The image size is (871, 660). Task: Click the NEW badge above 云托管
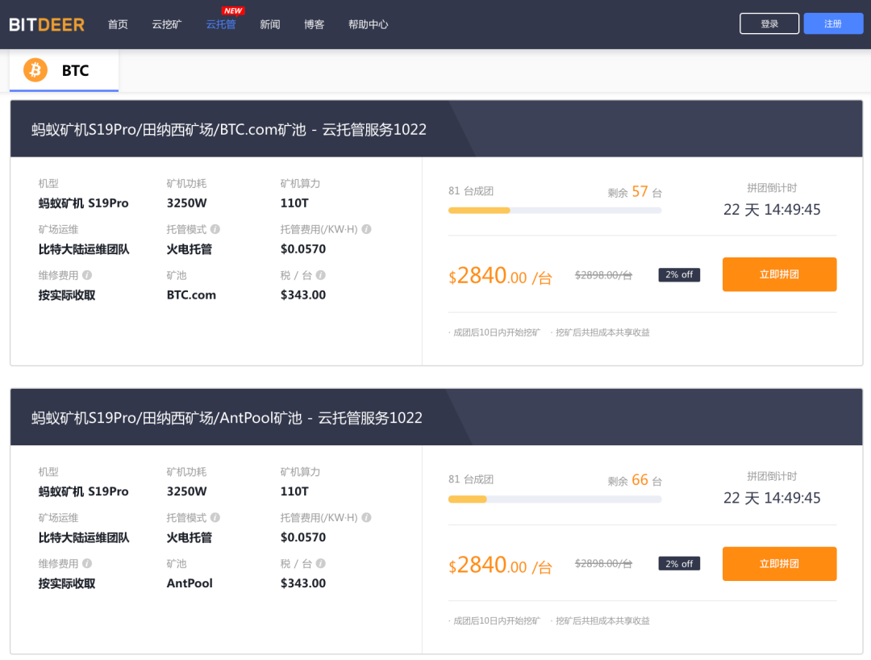point(233,10)
